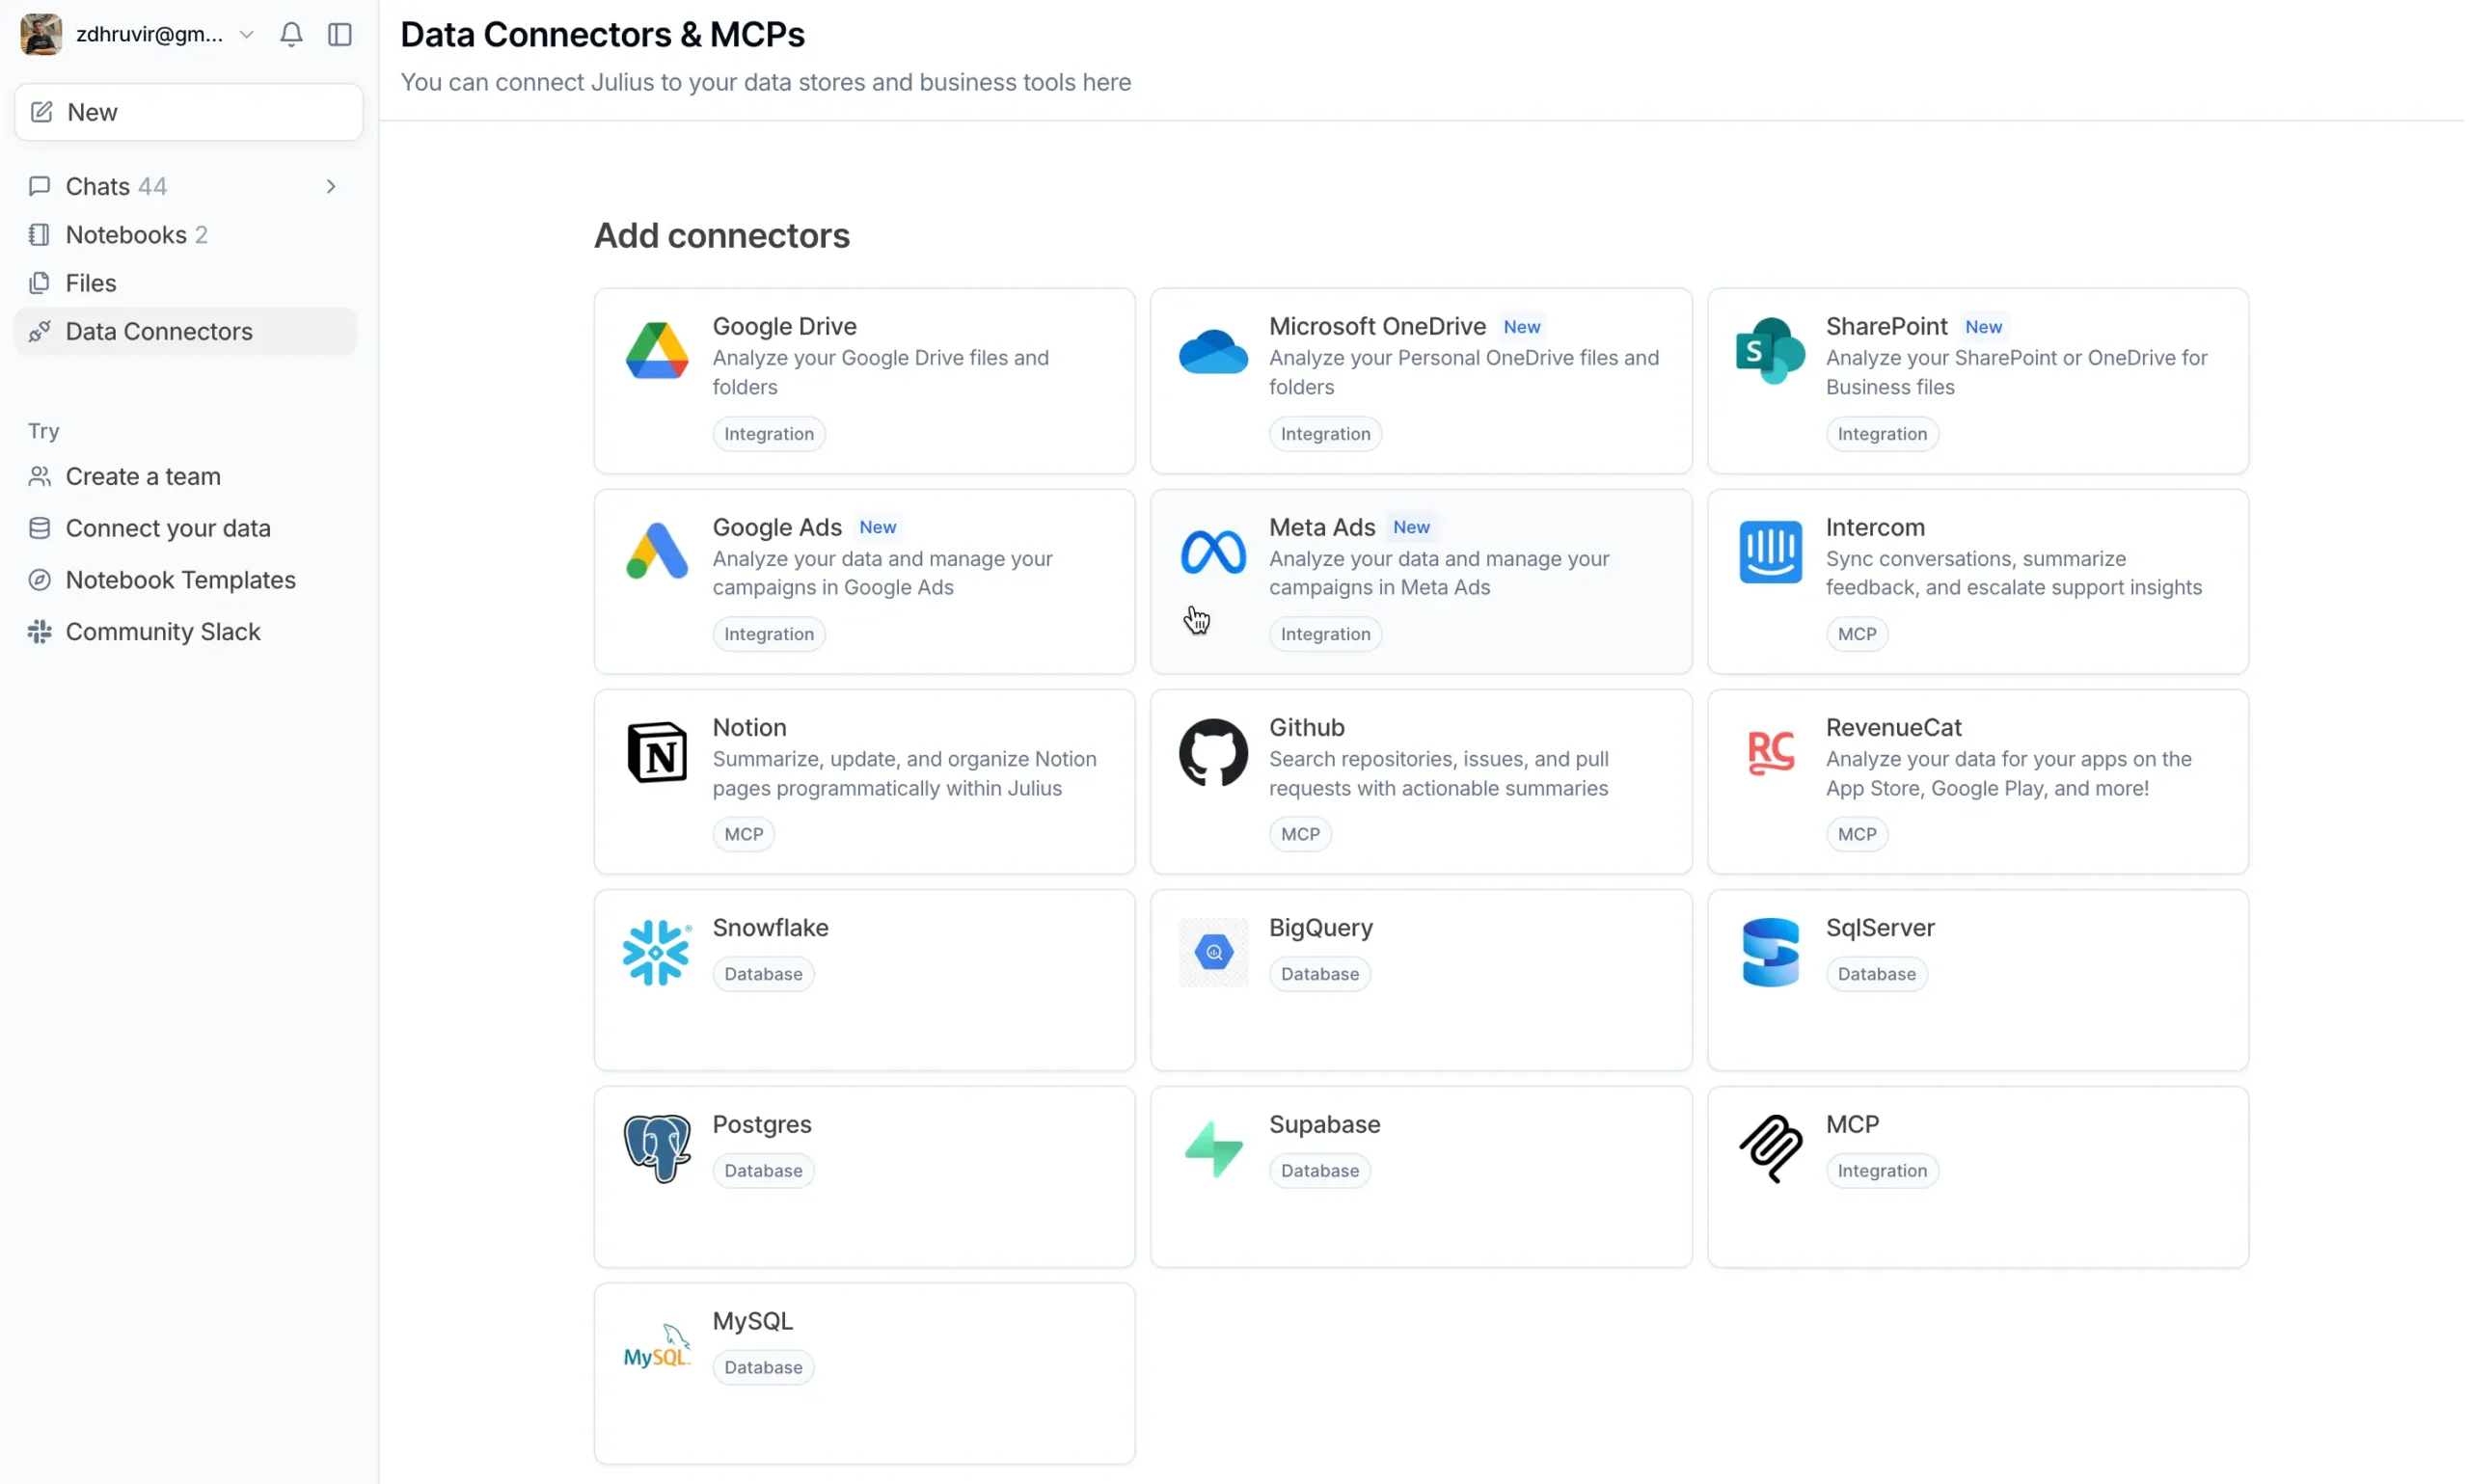Click the Snowflake logo icon
This screenshot has height=1484, width=2469.
point(657,952)
